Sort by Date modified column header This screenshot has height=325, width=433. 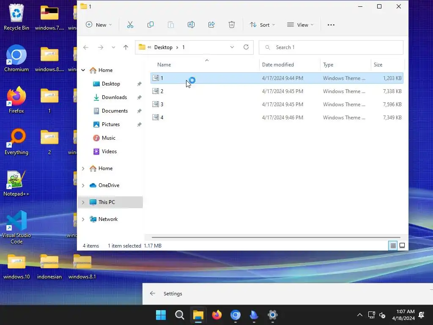(x=278, y=65)
